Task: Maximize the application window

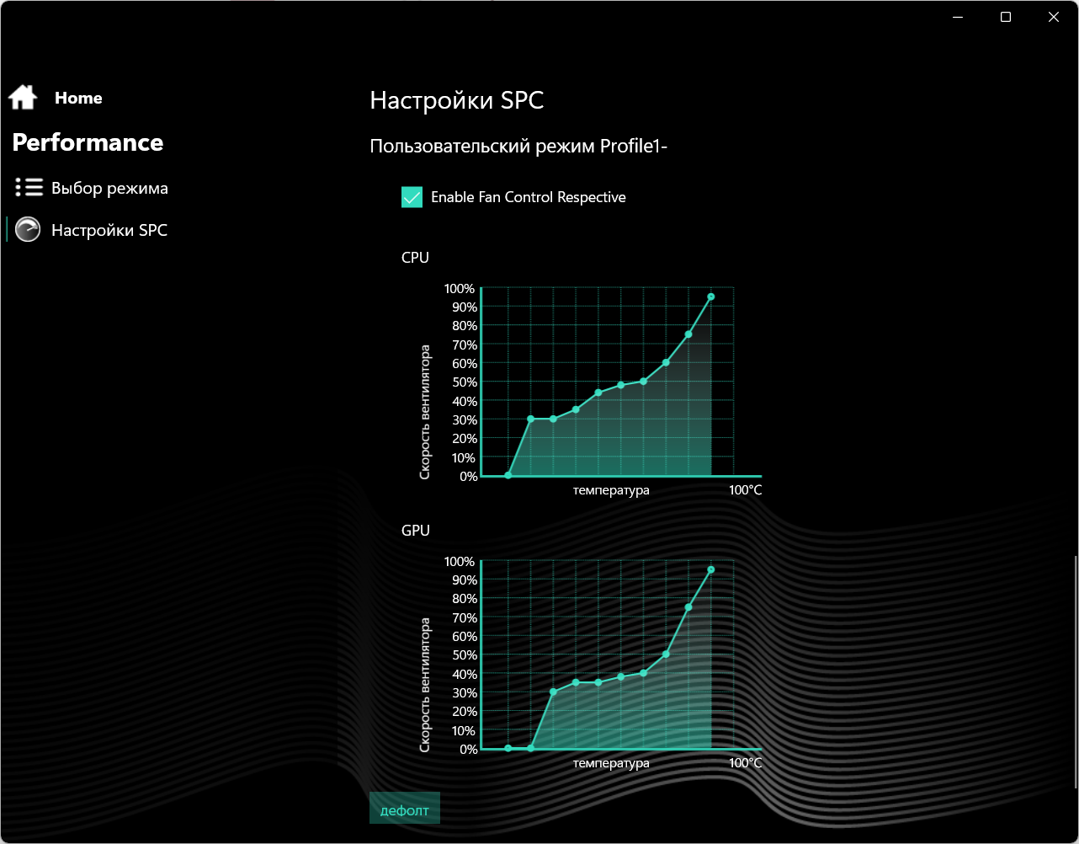Action: (x=1005, y=17)
